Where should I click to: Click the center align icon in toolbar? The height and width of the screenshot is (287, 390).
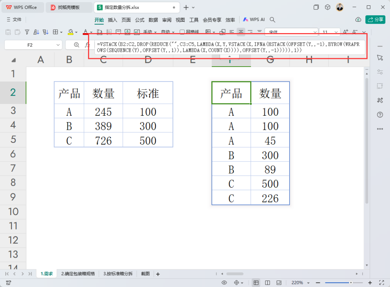[241, 32]
